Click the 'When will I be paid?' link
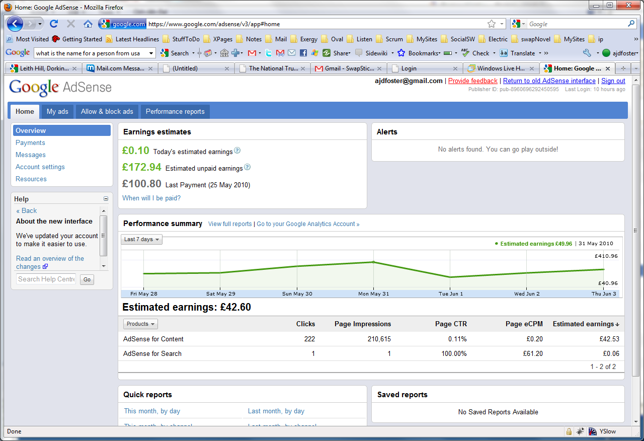 point(151,198)
